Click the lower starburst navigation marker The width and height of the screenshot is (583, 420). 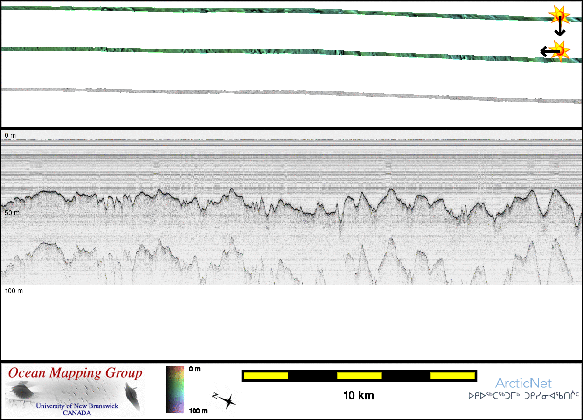tap(560, 50)
